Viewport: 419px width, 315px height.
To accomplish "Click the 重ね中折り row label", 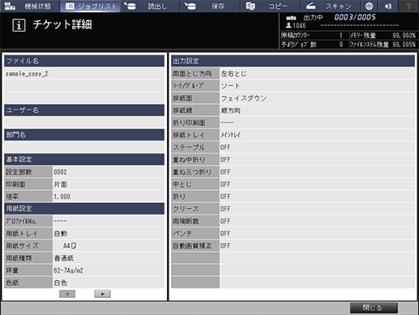I will click(x=195, y=160).
